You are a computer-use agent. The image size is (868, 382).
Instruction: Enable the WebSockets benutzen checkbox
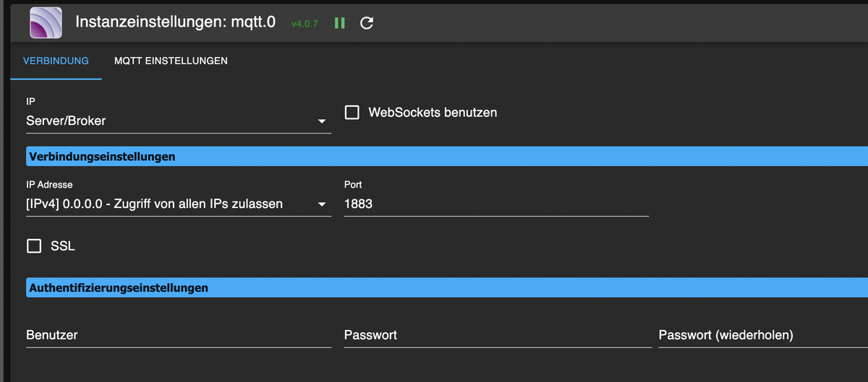pyautogui.click(x=352, y=113)
